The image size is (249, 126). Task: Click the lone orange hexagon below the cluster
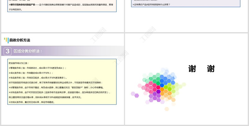click(x=167, y=109)
